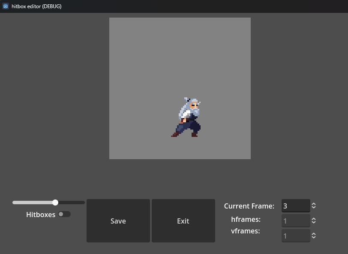Click the Current Frame input field

click(296, 206)
